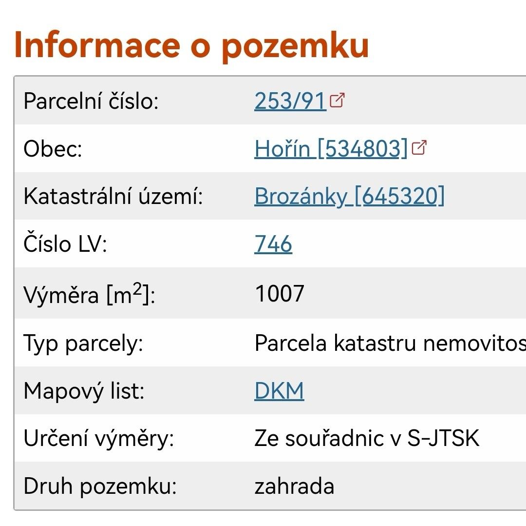Click the Parcelní číslo row label
This screenshot has width=526, height=526.
[x=91, y=101]
